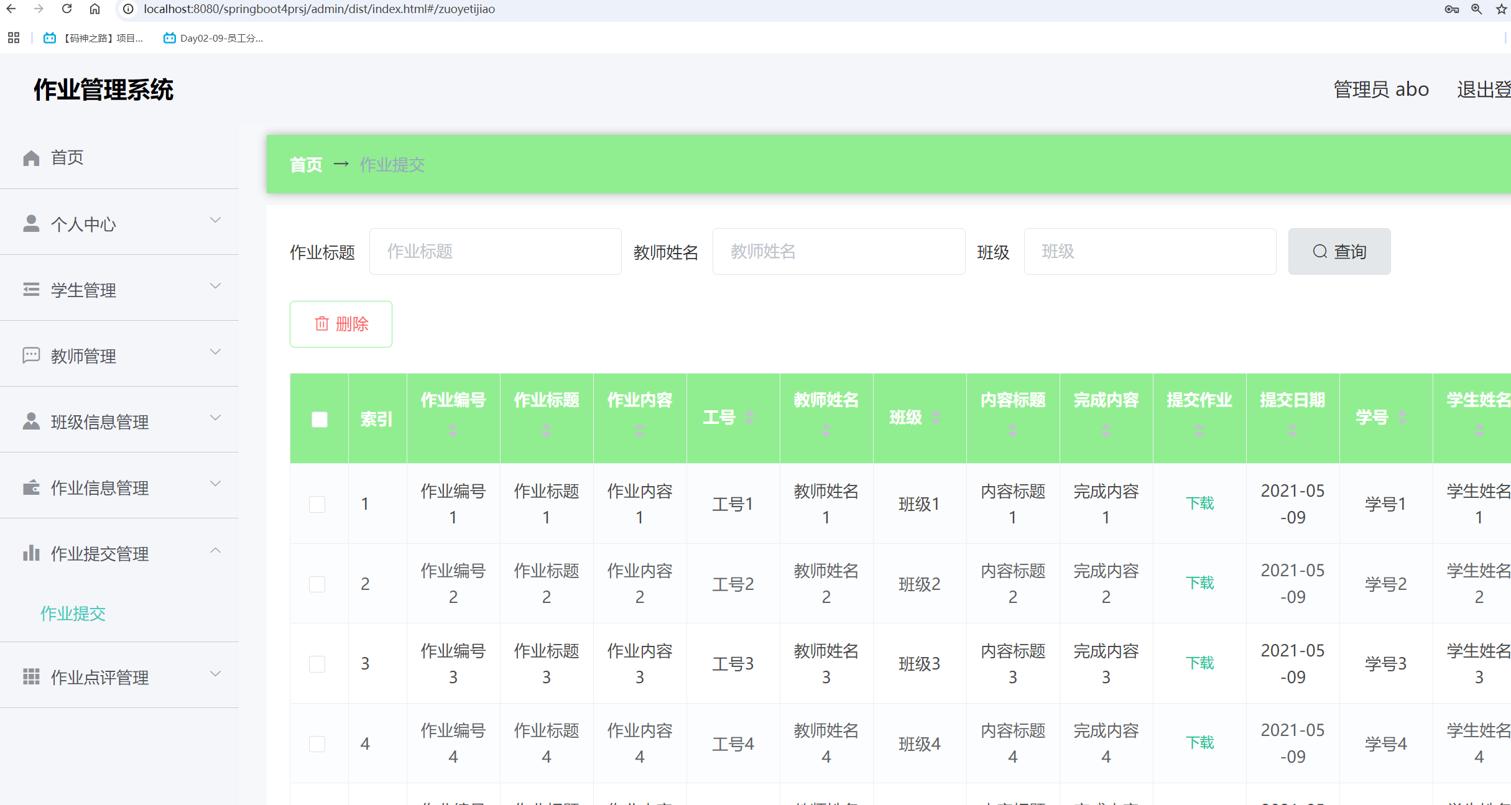Click the 下载 link in row 2
The image size is (1511, 805).
(x=1199, y=583)
